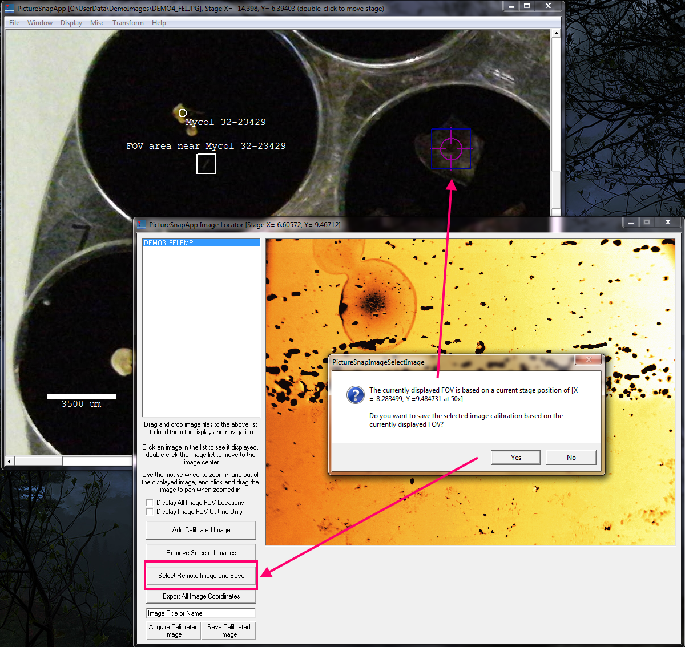Image resolution: width=685 pixels, height=647 pixels.
Task: Check Display Image FOV Outline Only
Action: [150, 512]
